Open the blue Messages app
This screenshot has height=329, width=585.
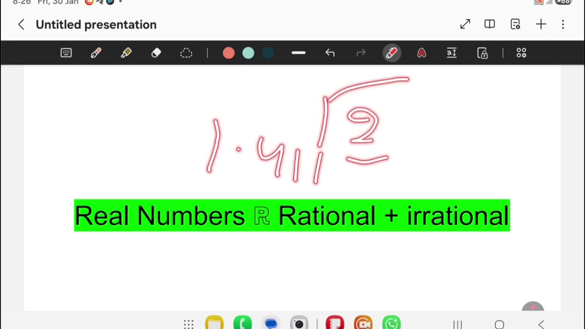[x=271, y=323]
